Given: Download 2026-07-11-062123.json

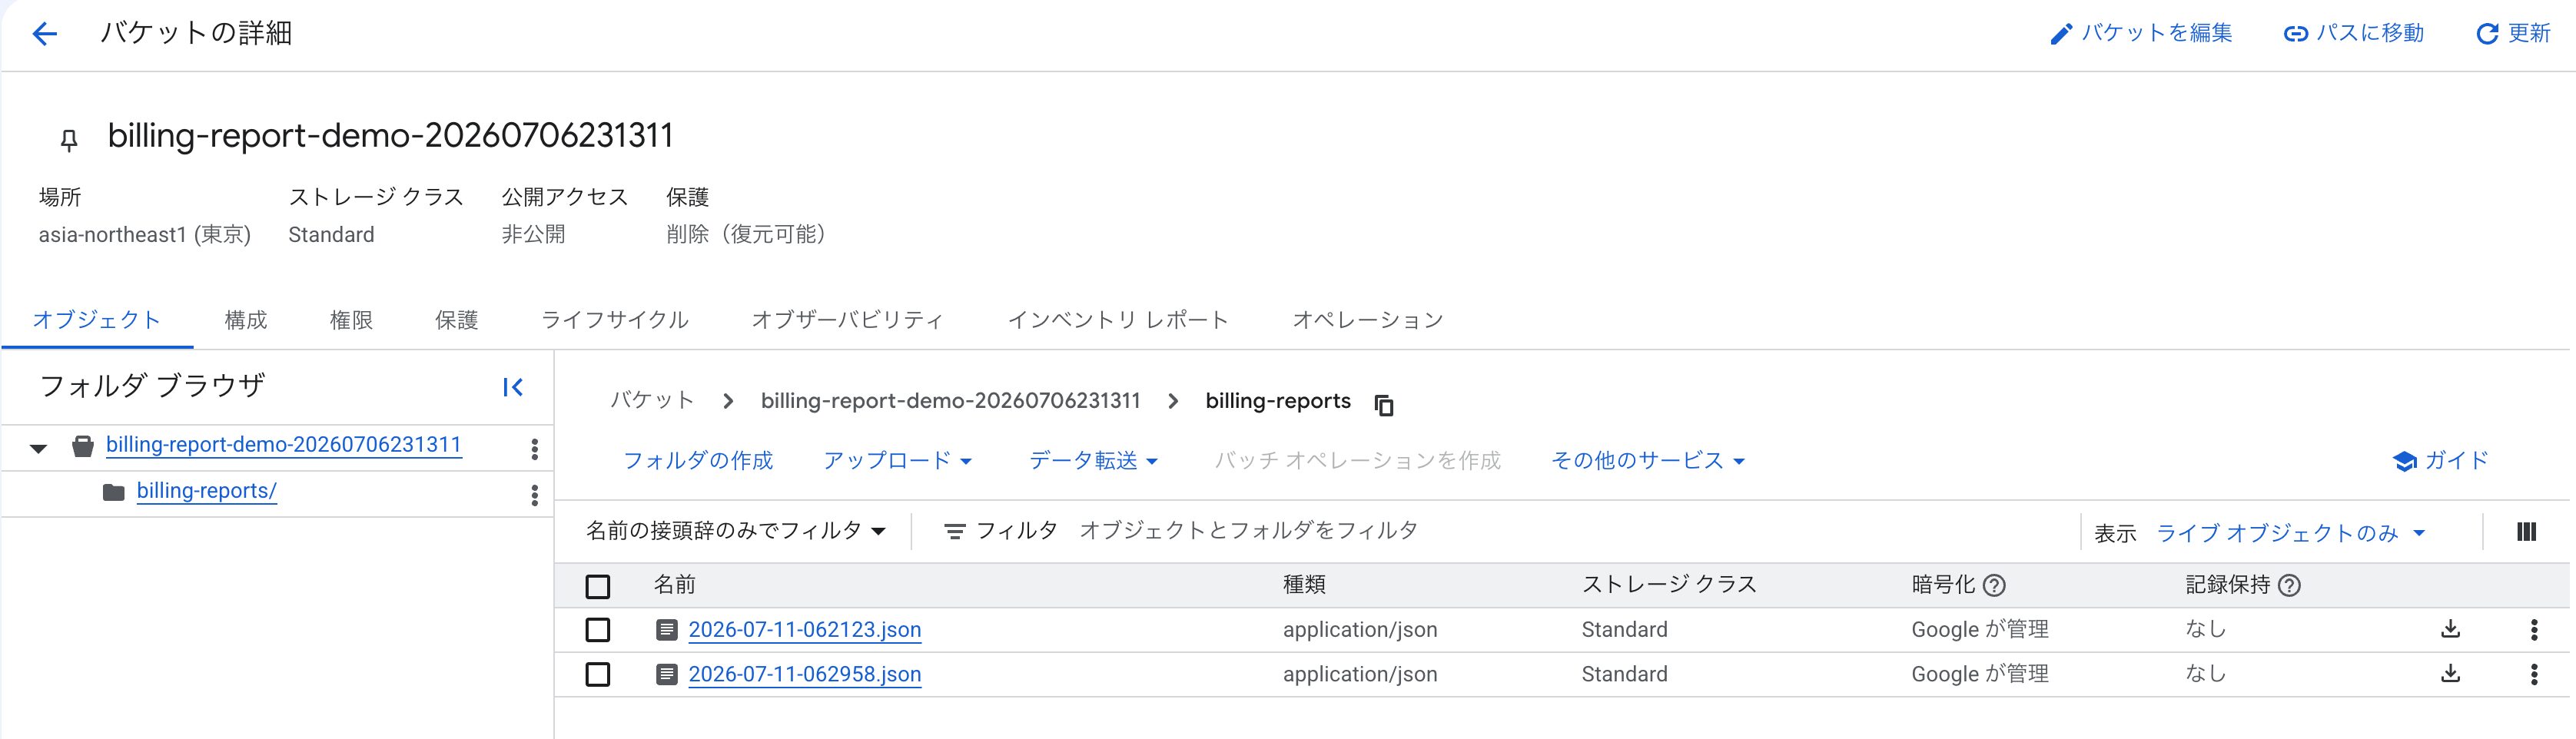Looking at the screenshot, I should pyautogui.click(x=2450, y=629).
